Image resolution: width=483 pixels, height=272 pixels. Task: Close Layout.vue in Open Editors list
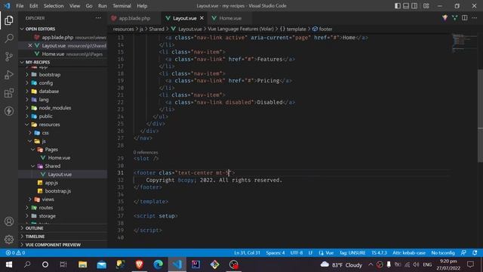pyautogui.click(x=30, y=45)
